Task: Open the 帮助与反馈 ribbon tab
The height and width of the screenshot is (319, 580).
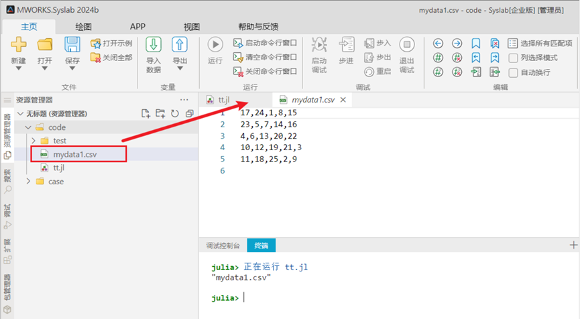Action: pyautogui.click(x=258, y=27)
